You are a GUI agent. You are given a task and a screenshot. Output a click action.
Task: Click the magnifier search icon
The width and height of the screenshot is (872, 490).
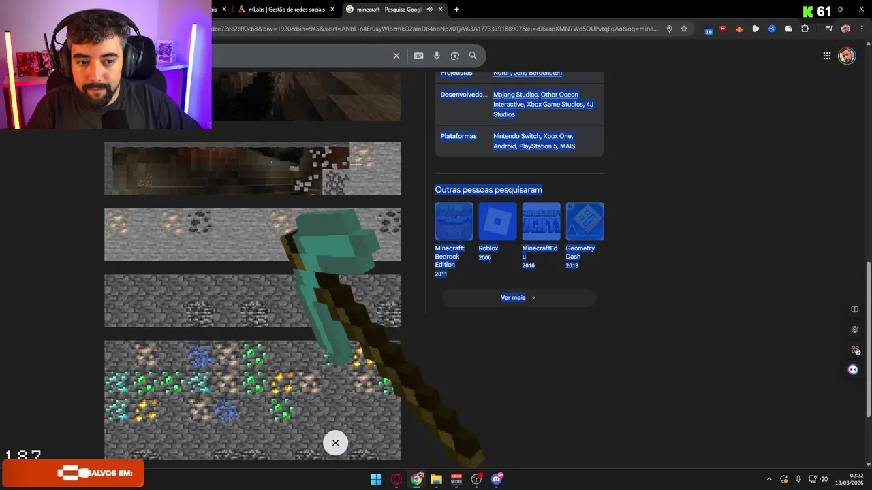(473, 56)
